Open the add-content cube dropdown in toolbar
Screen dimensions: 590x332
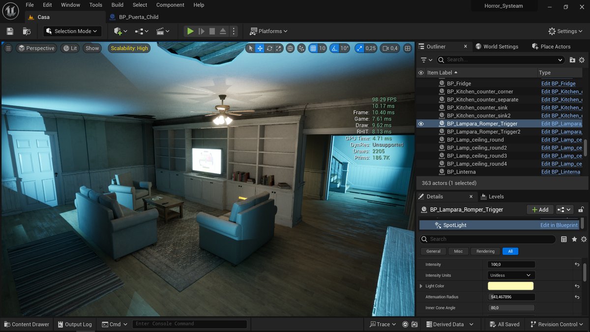120,31
